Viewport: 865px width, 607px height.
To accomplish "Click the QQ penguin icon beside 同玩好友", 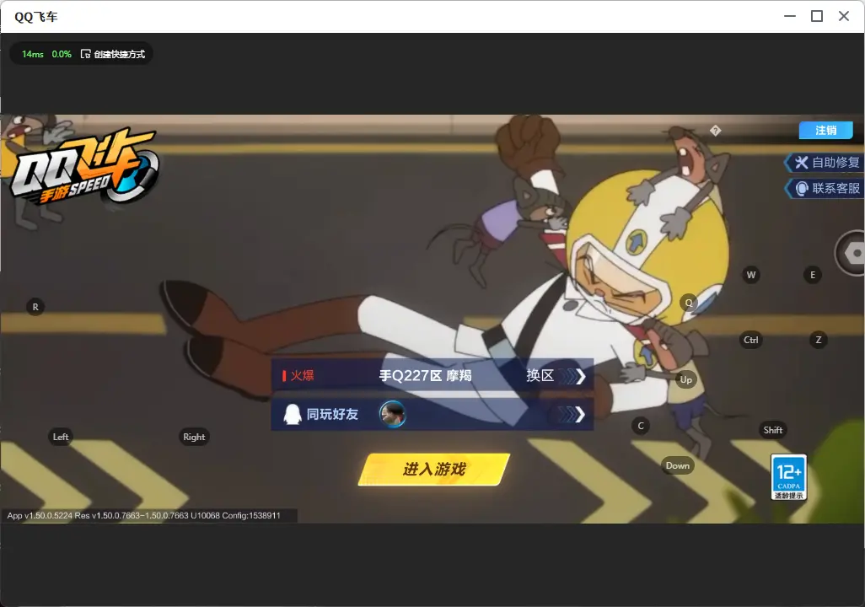I will click(292, 414).
